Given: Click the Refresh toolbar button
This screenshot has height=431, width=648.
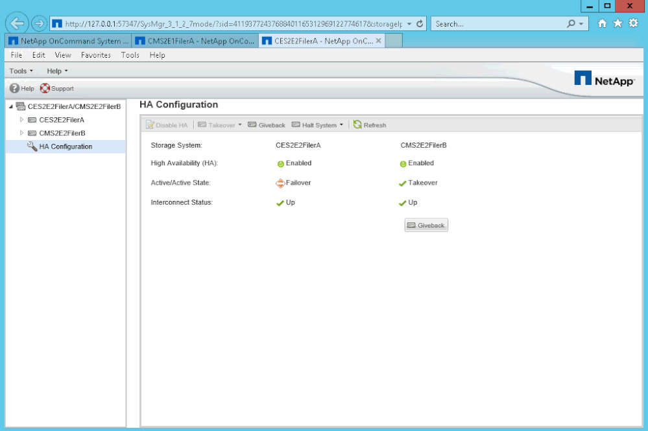Looking at the screenshot, I should point(370,124).
